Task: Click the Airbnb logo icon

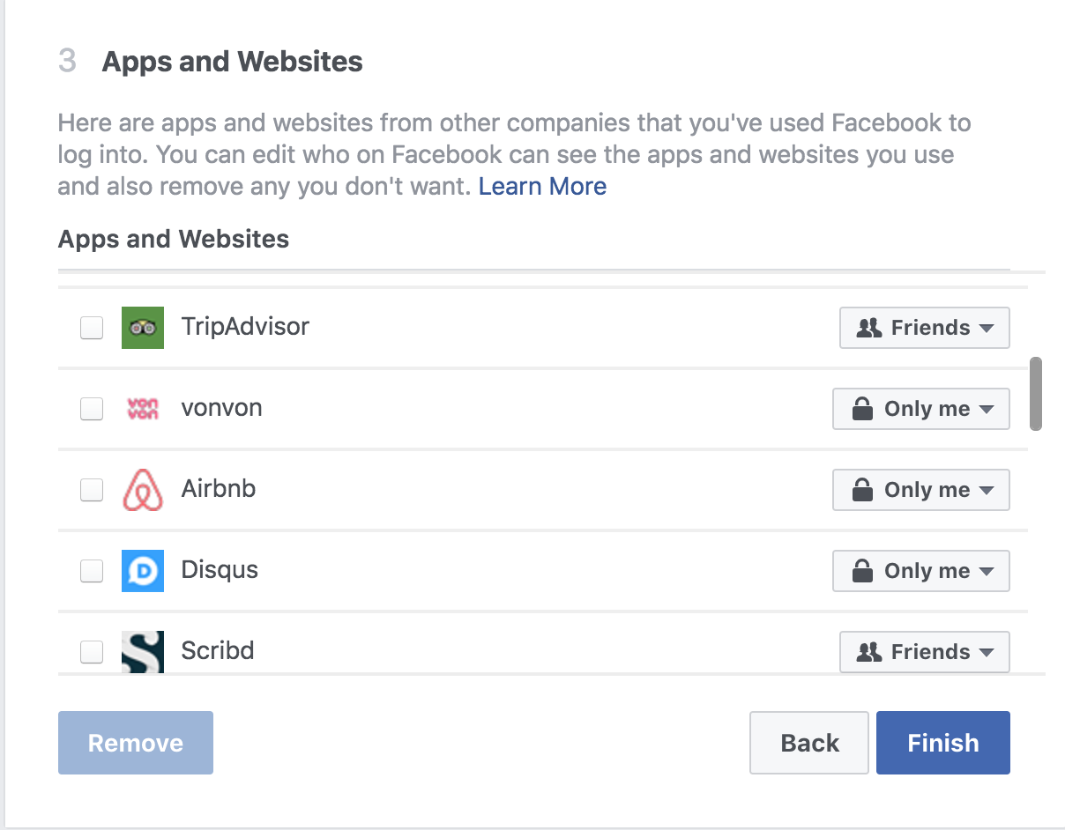Action: pyautogui.click(x=143, y=490)
